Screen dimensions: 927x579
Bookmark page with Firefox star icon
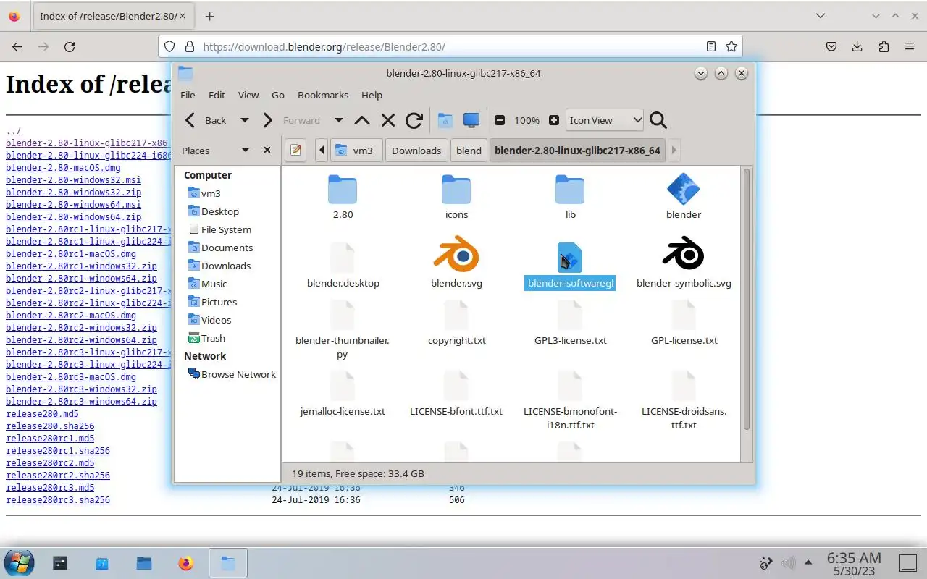coord(731,46)
